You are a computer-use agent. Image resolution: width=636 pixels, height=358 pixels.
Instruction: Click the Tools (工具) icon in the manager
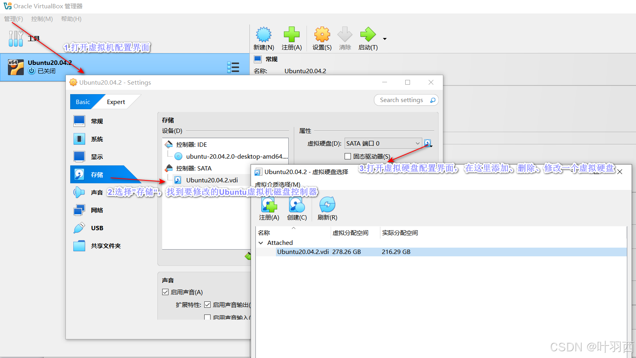pos(16,39)
